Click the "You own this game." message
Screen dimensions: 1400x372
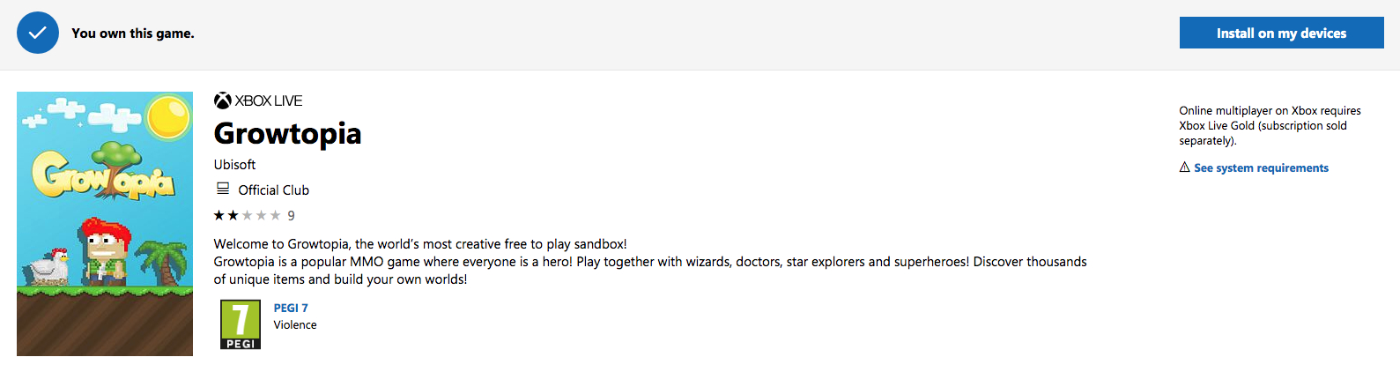(x=133, y=33)
